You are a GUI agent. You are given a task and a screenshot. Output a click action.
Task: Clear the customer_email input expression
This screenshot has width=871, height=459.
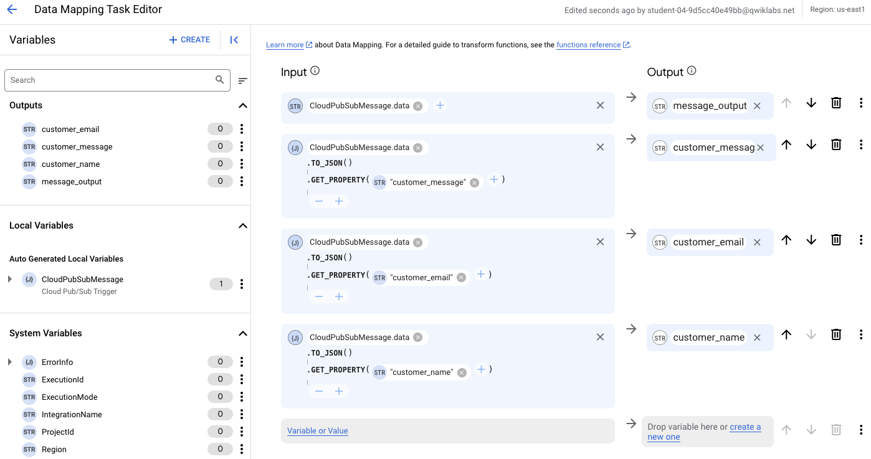pyautogui.click(x=600, y=242)
